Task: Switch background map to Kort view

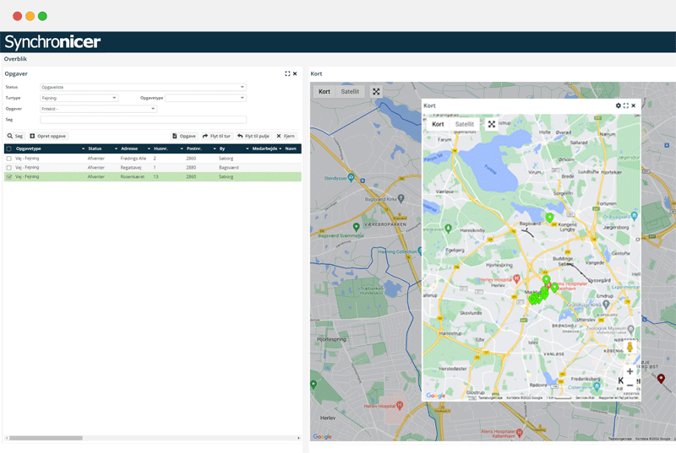Action: (324, 92)
